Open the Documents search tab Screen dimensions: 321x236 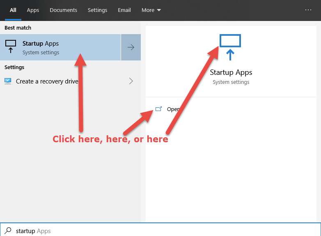64,10
